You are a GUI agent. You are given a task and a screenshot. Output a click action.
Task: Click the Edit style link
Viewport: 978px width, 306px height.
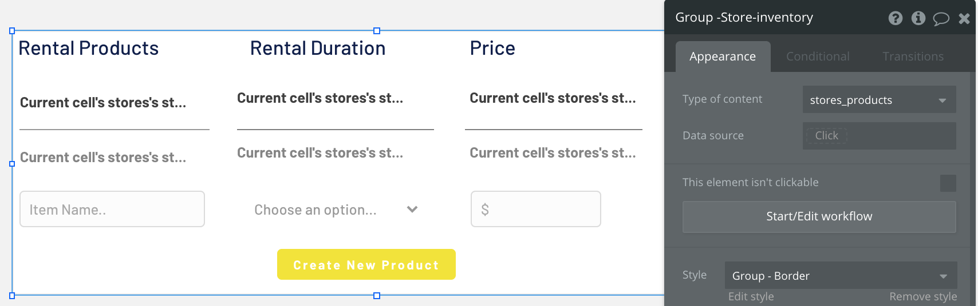[x=751, y=297]
